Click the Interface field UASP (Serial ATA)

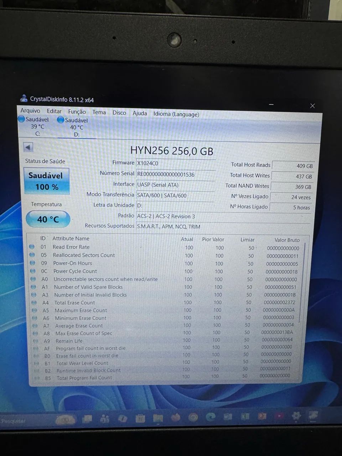pos(176,185)
